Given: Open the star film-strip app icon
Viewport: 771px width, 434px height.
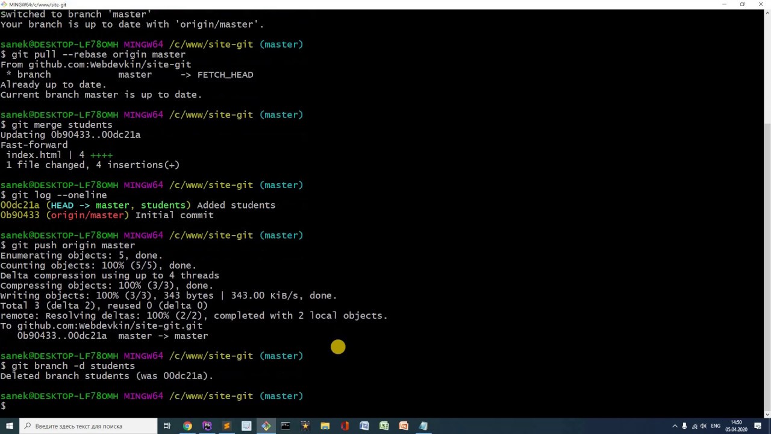Looking at the screenshot, I should (305, 426).
